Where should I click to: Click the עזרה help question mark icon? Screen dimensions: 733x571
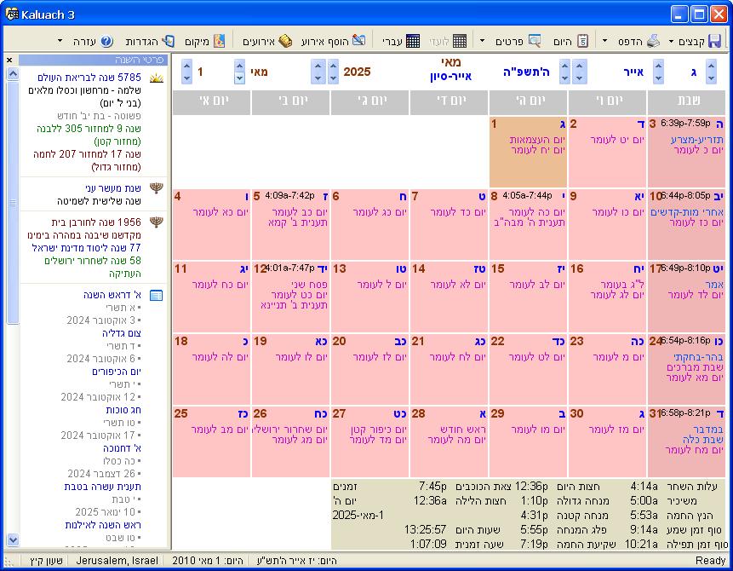(106, 41)
